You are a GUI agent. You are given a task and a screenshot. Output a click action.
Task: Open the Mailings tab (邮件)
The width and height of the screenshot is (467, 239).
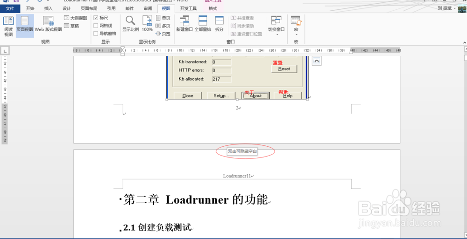[129, 9]
